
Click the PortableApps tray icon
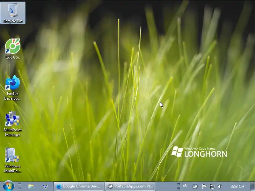[x=195, y=187]
